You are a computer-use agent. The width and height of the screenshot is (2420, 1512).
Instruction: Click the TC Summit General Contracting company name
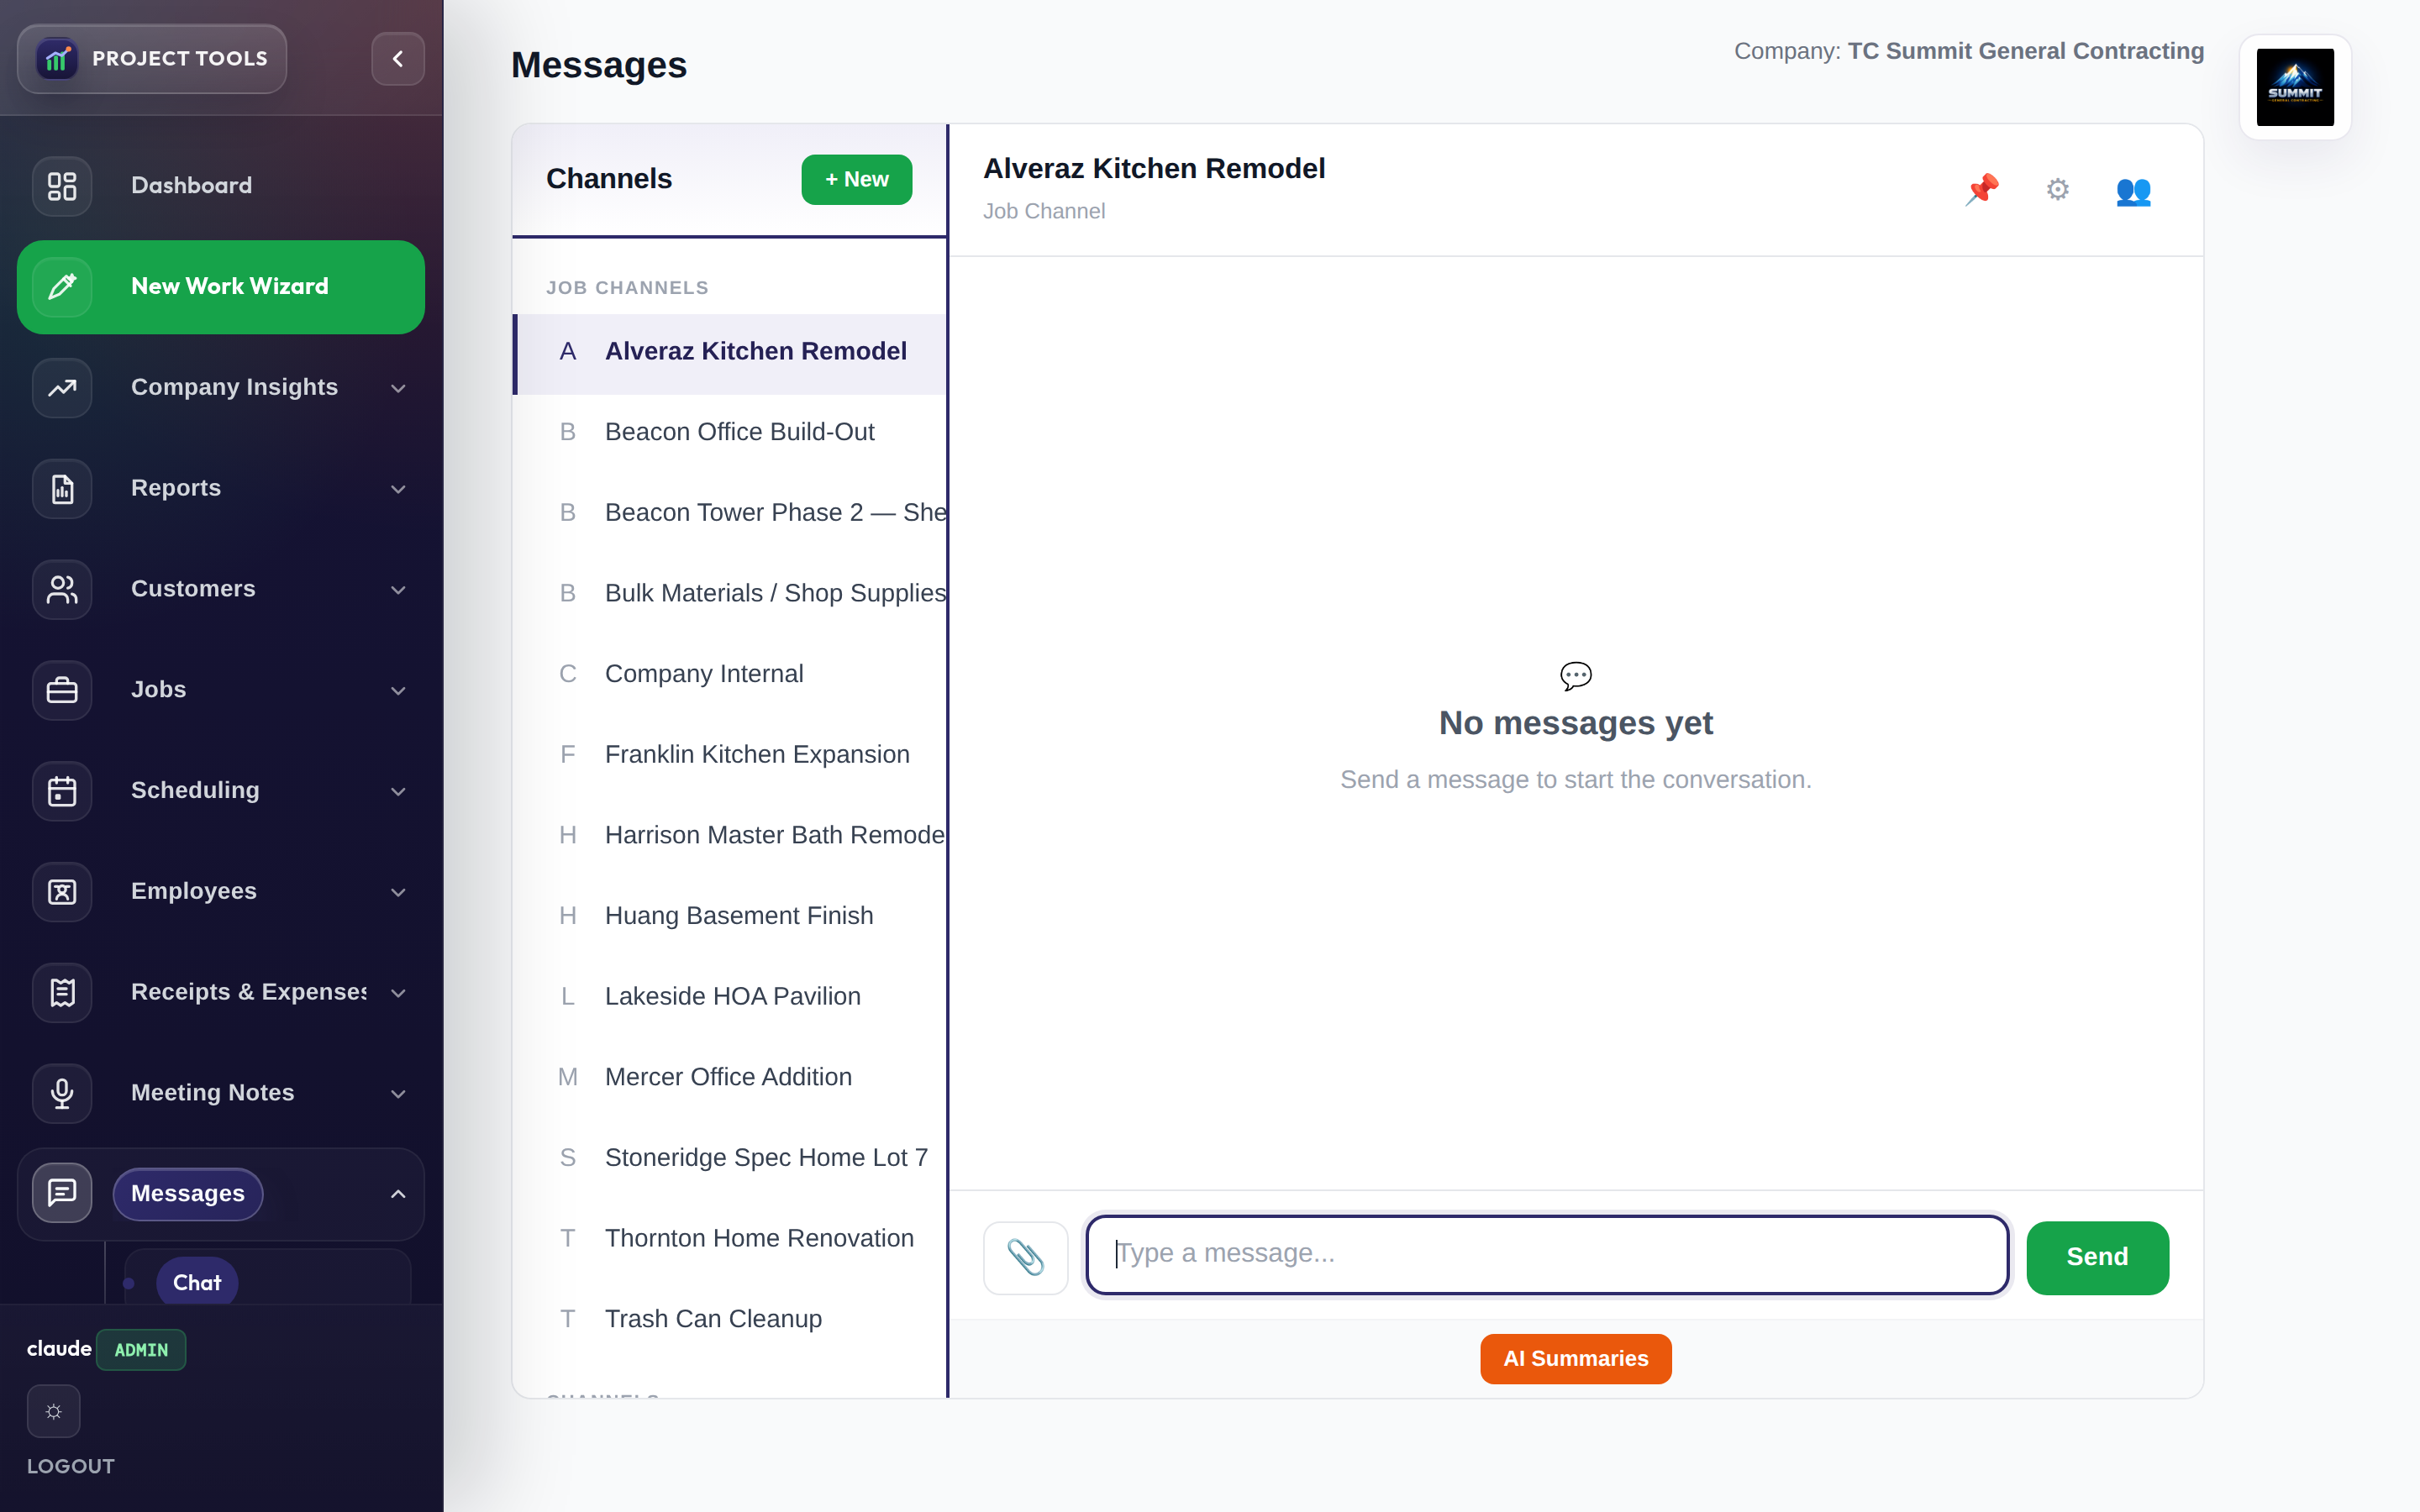(2025, 51)
